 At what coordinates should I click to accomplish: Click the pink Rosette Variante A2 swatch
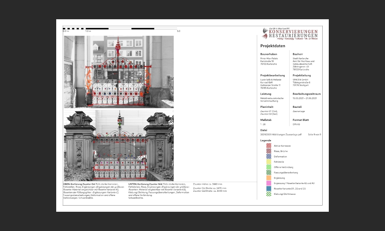click(268, 183)
